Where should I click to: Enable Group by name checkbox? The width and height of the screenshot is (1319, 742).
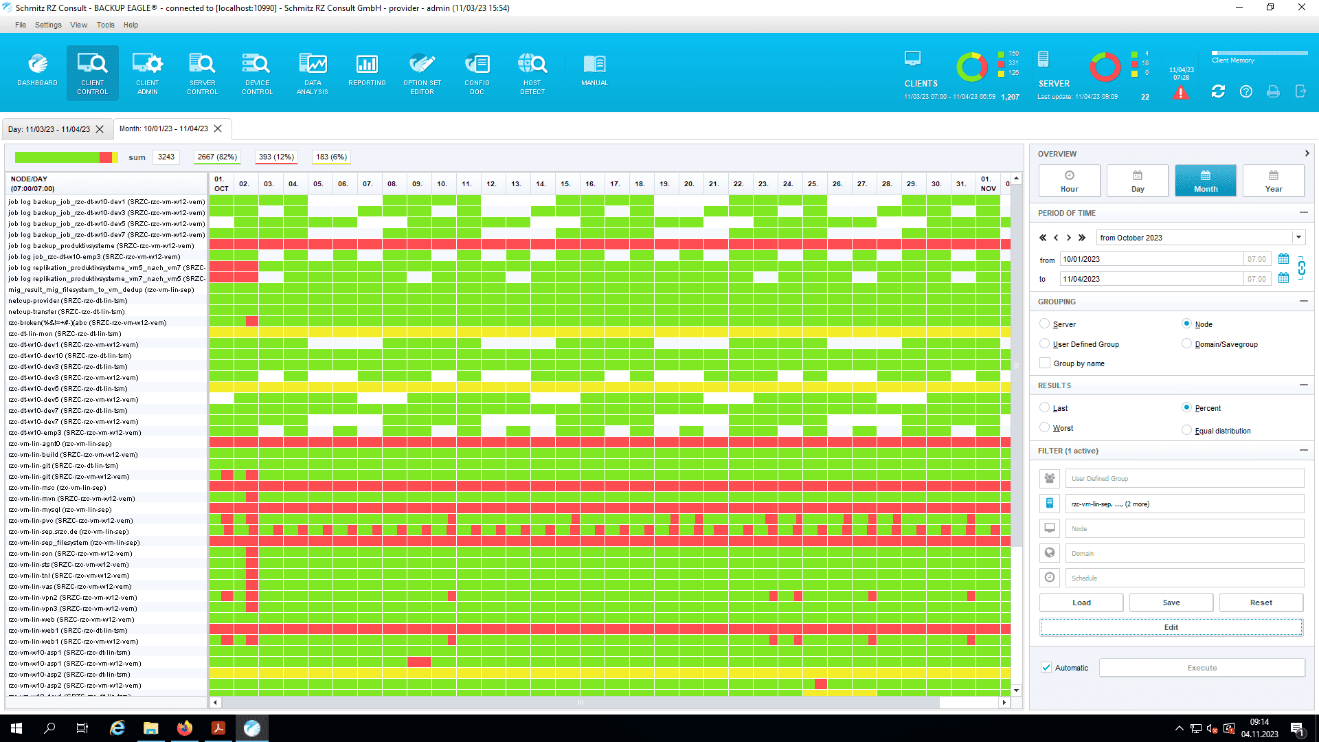pyautogui.click(x=1045, y=363)
